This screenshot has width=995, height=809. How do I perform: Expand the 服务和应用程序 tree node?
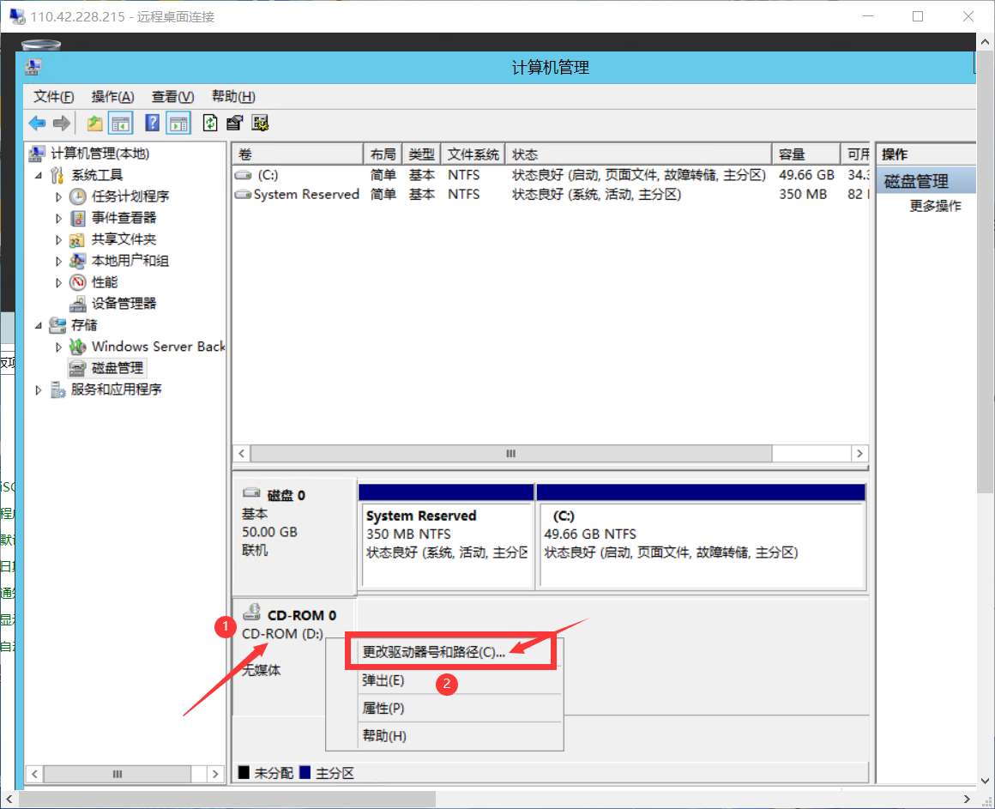pos(38,389)
